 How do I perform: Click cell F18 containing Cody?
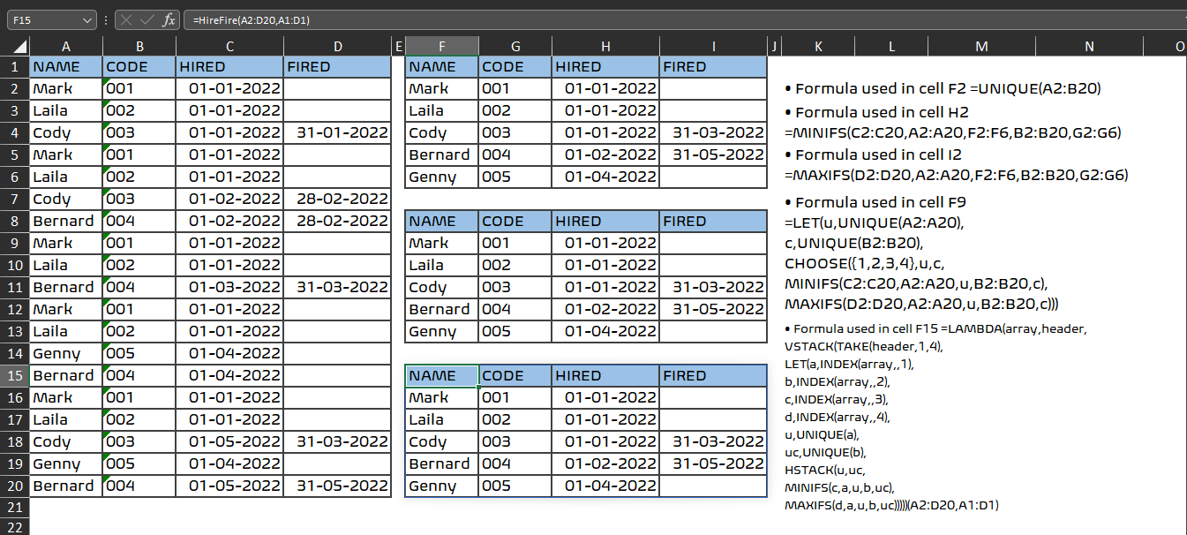pos(441,441)
